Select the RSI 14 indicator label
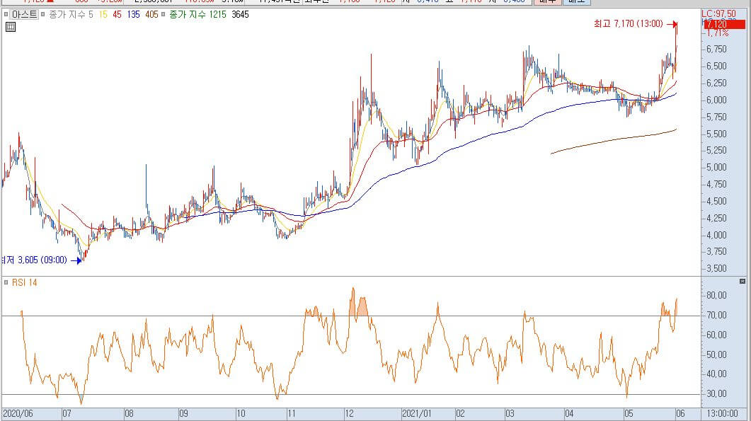Viewport: 751px width, 421px height. tap(25, 282)
